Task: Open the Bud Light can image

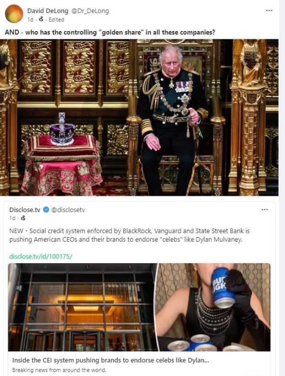Action: 214,307
